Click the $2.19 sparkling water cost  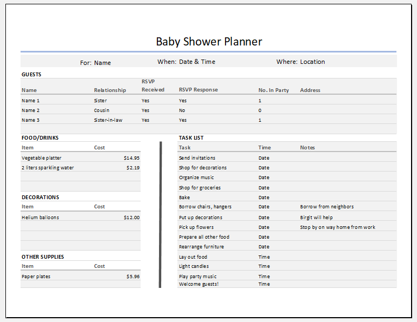pyautogui.click(x=133, y=168)
